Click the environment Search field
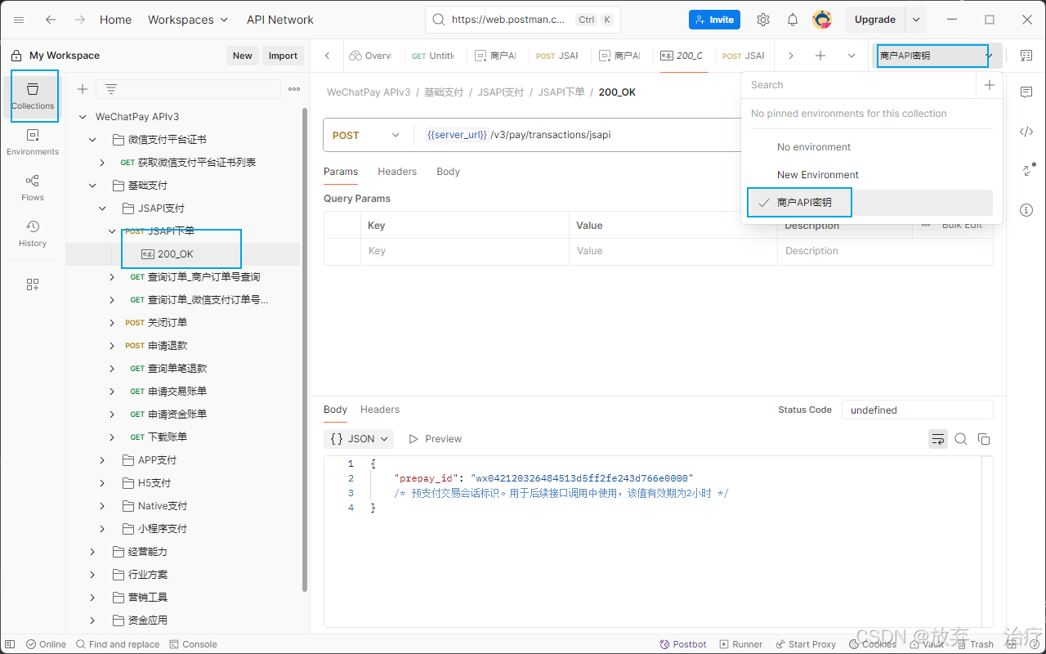1046x654 pixels. [859, 85]
